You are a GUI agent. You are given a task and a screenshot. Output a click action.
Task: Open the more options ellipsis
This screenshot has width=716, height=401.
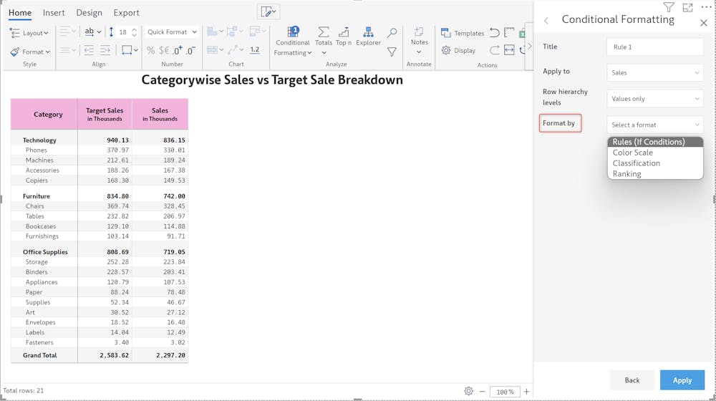click(x=706, y=7)
